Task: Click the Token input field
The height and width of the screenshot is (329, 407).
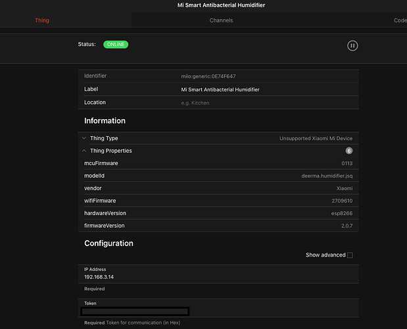Action: tap(135, 311)
